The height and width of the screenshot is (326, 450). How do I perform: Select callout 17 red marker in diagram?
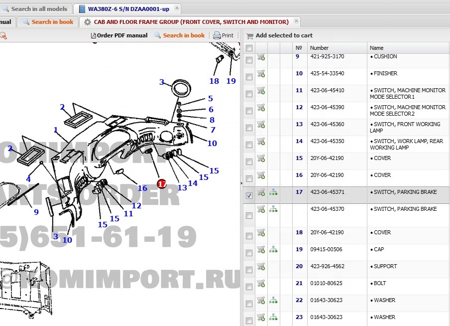[x=162, y=184]
